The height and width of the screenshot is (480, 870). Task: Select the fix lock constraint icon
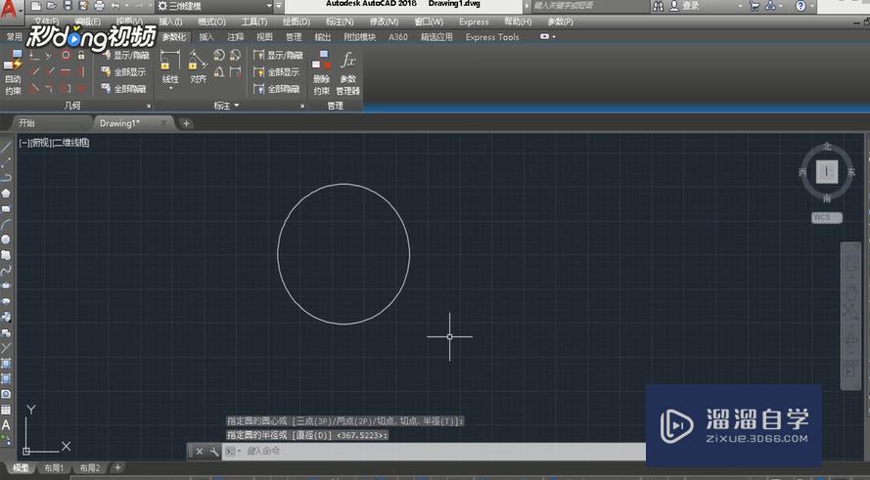point(81,55)
